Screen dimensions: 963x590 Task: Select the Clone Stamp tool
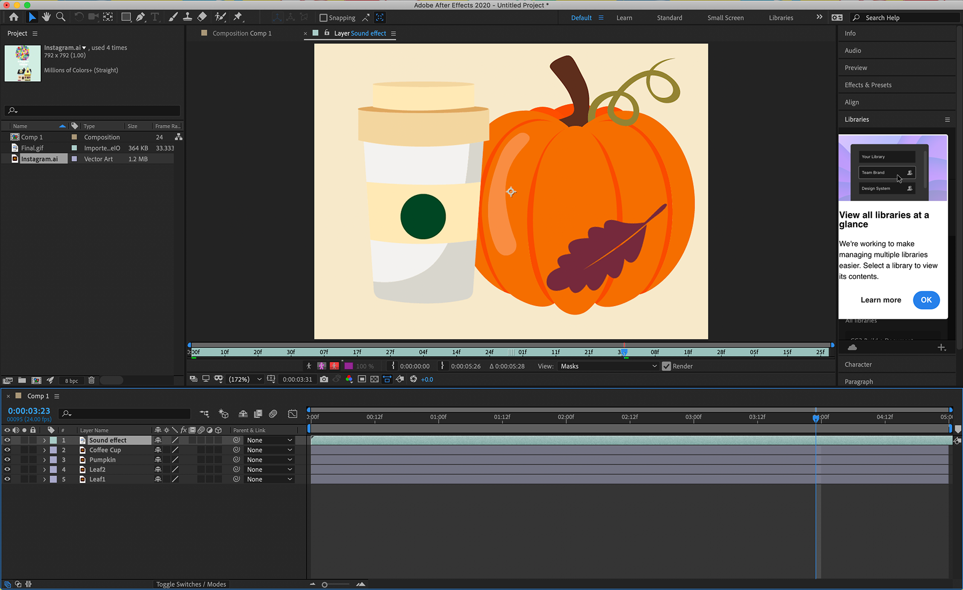click(x=187, y=17)
